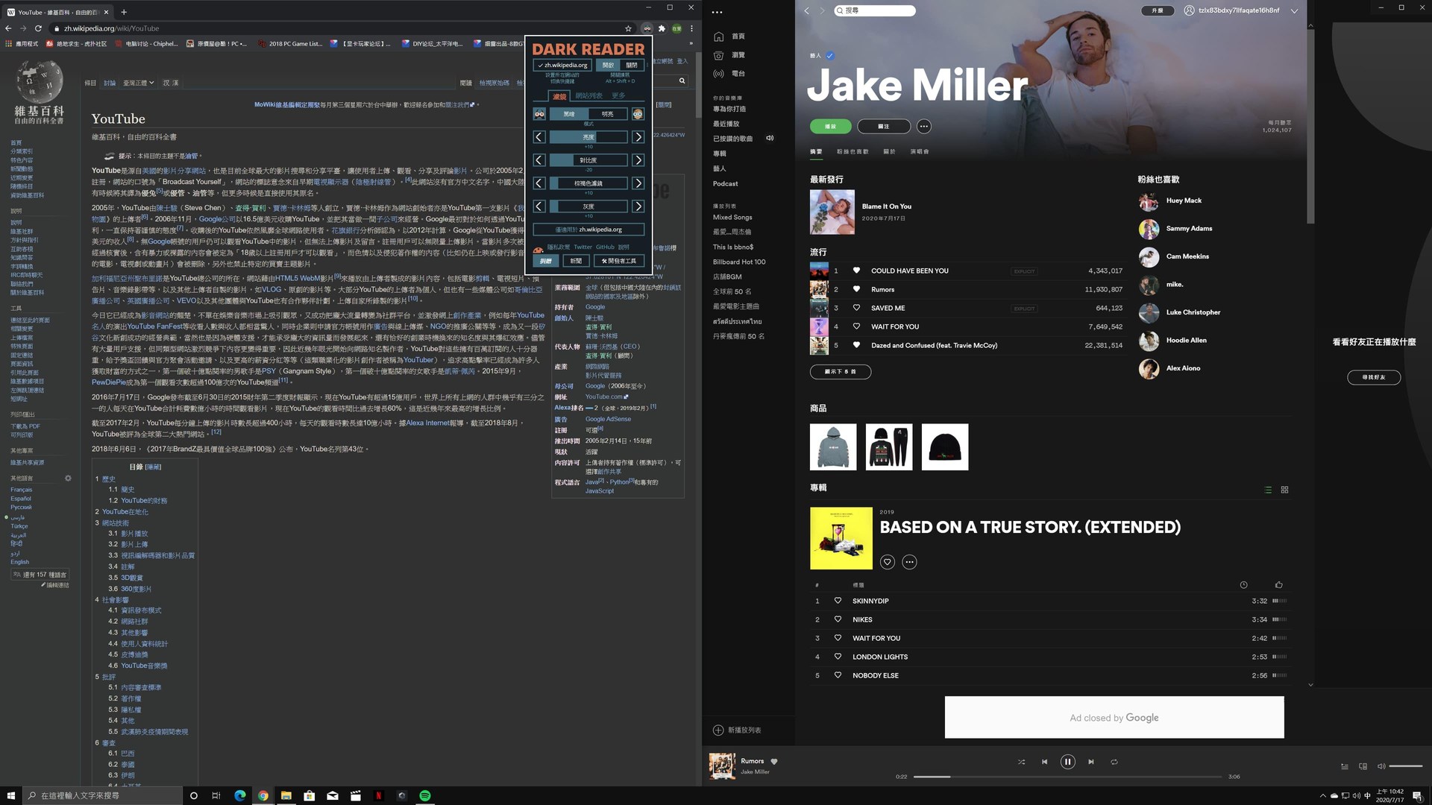Screen dimensions: 1432x805
Task: Open the Blame It On You release cover
Action: click(x=832, y=212)
